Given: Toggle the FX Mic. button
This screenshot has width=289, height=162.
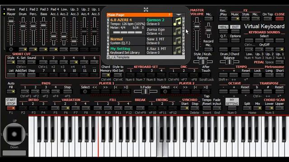Looking at the screenshot, I should click(256, 18).
